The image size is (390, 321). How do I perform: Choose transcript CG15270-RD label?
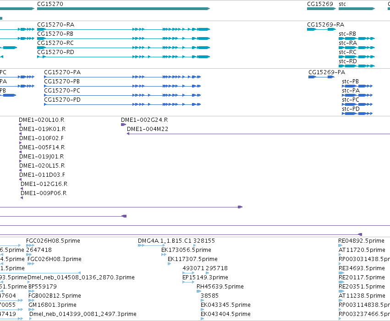pos(56,52)
